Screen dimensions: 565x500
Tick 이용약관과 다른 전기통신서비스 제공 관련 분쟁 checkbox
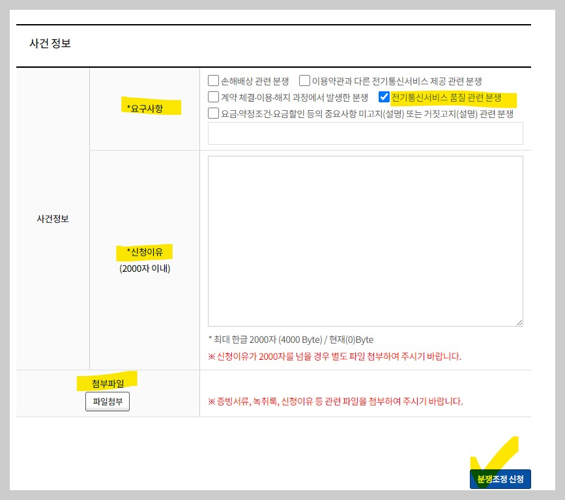pos(304,81)
